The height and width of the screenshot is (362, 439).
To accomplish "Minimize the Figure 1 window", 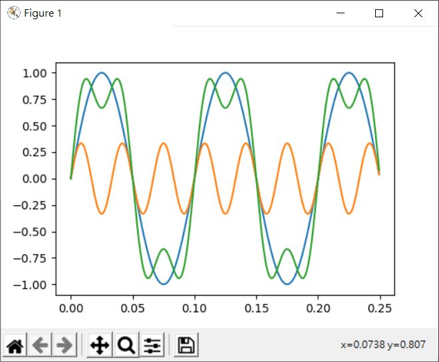I will pos(341,13).
